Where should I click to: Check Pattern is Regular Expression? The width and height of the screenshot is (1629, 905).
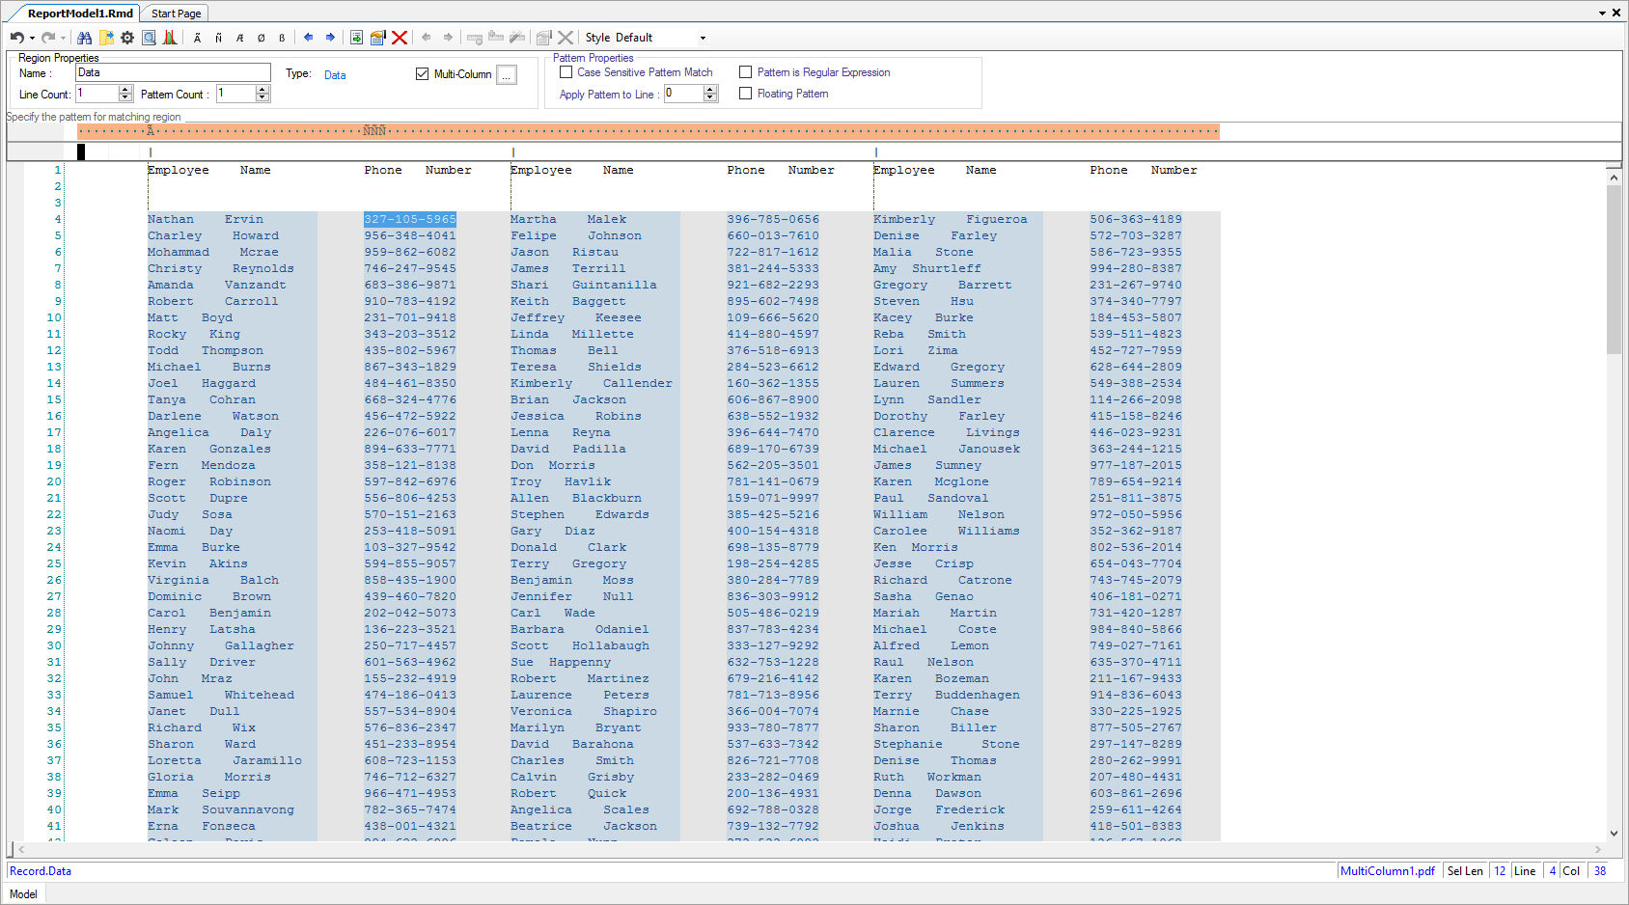pos(745,72)
